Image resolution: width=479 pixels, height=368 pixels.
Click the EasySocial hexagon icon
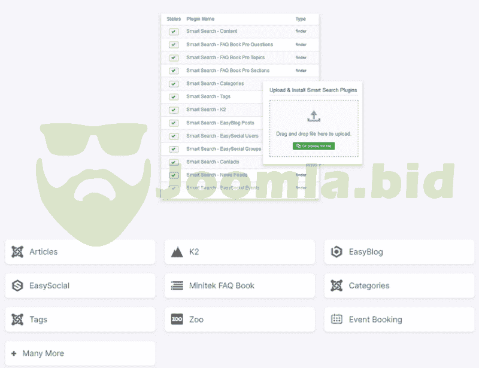click(17, 285)
